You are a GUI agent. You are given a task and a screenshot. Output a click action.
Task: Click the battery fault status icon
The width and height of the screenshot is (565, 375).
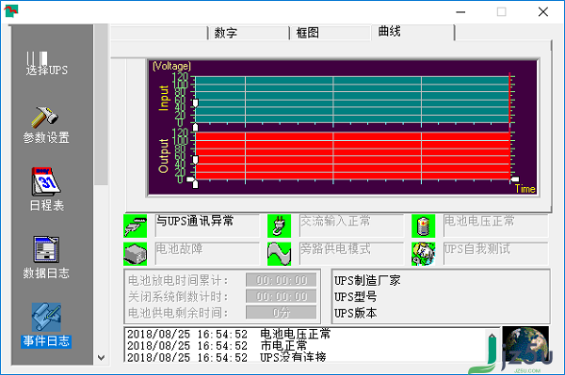[x=135, y=254]
